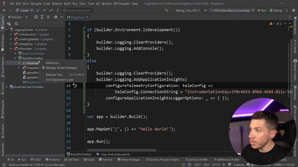Viewport: 298px width, 167px height.
Task: Click the warnings indicator in the editor
Action: pyautogui.click(x=272, y=24)
